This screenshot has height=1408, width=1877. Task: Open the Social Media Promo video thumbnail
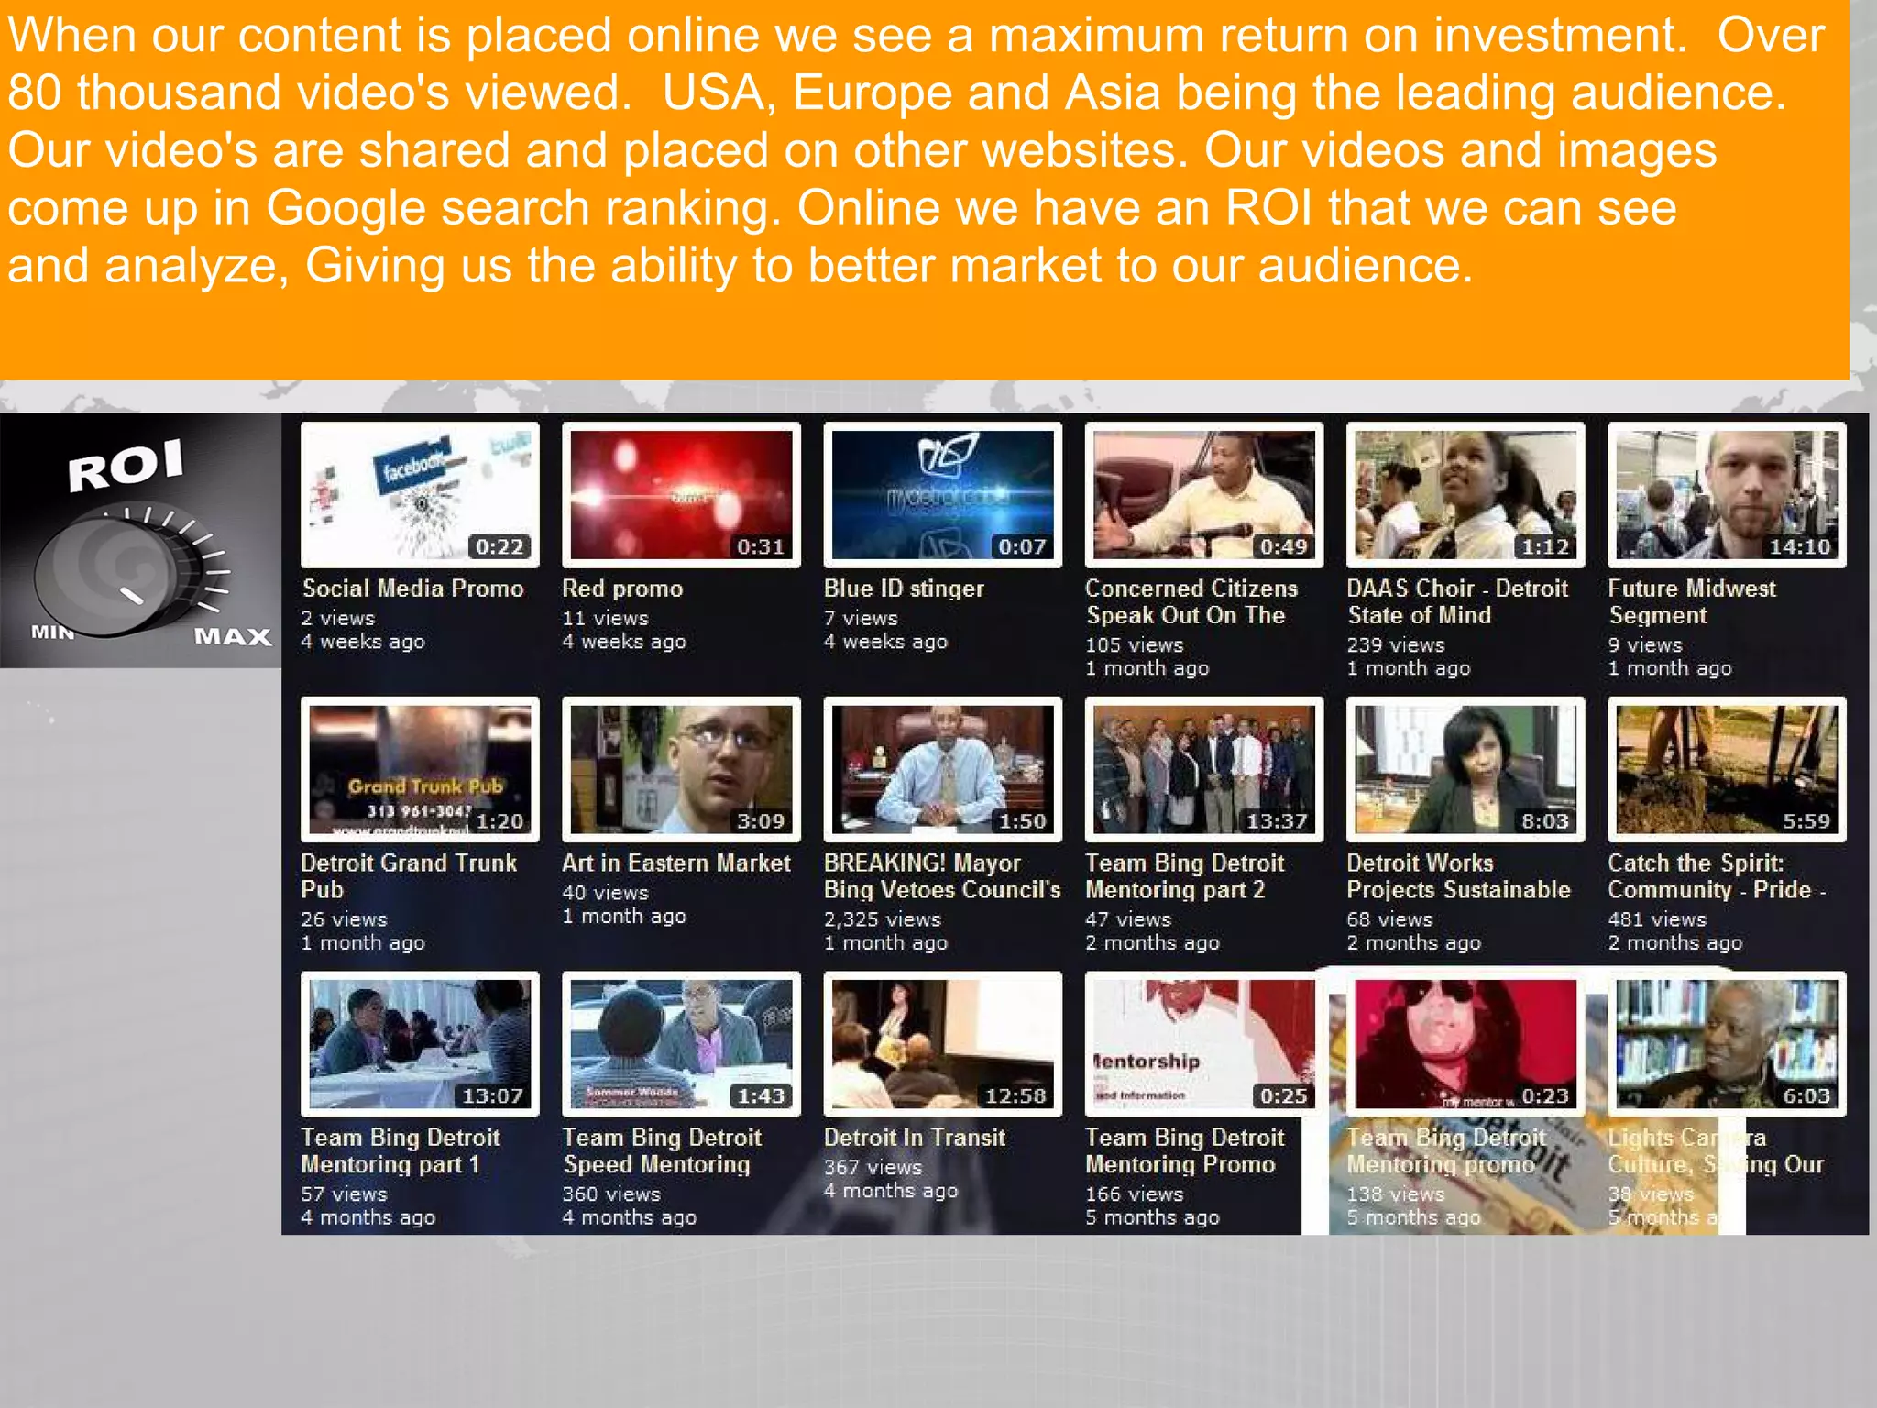coord(420,495)
